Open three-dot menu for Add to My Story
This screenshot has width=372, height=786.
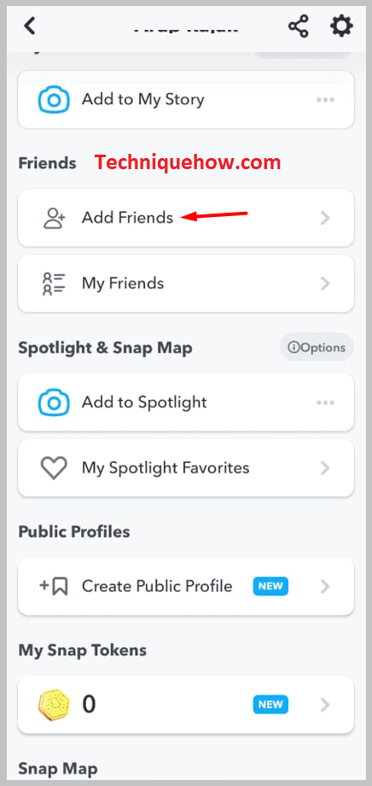(325, 99)
